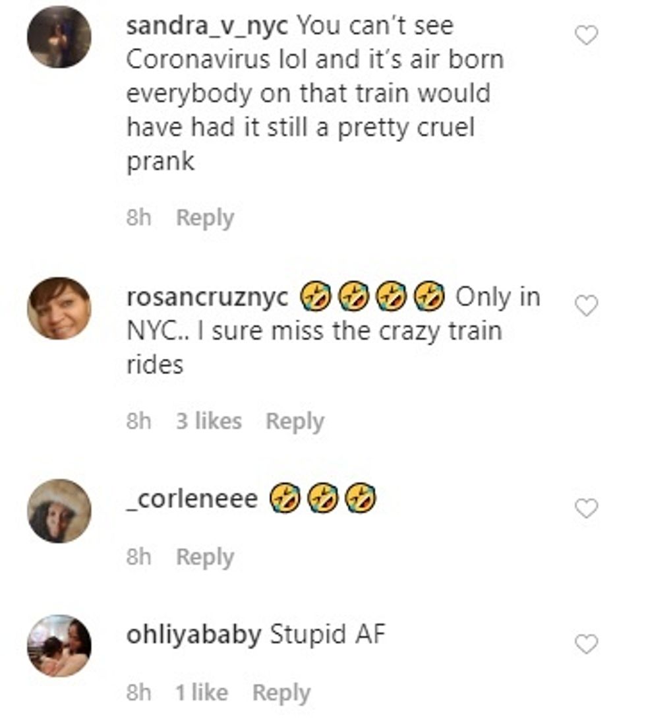
Task: Reply to rosancruznyc's comment
Action: [x=295, y=421]
